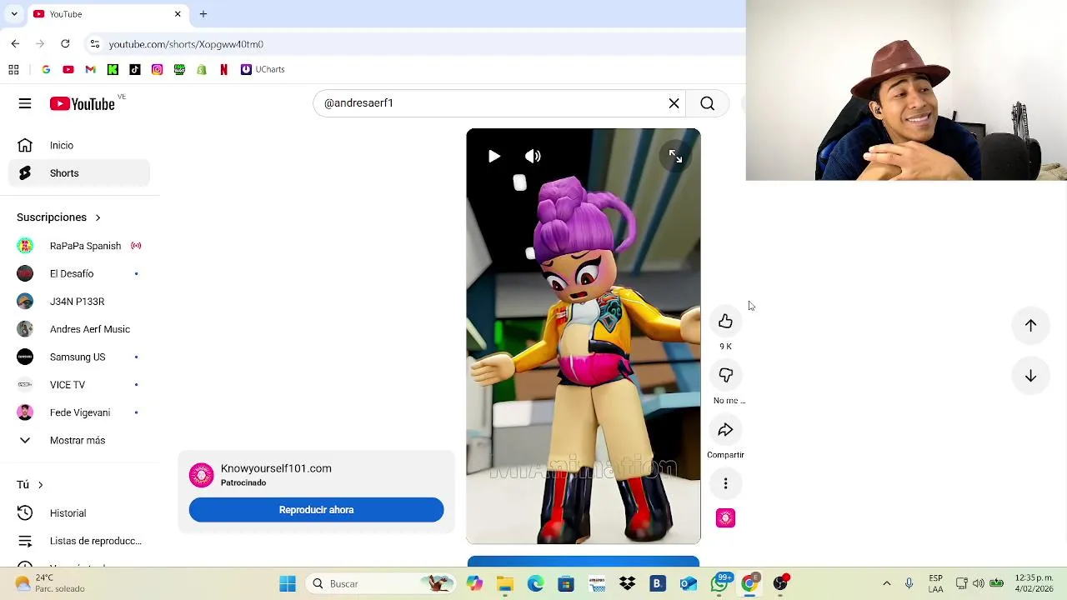The image size is (1067, 600).
Task: Expand the Short to fullscreen
Action: click(x=675, y=156)
